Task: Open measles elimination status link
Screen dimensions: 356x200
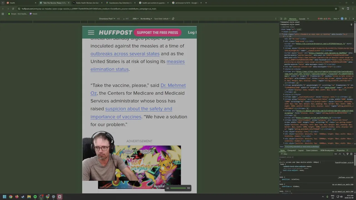Action: pyautogui.click(x=137, y=65)
